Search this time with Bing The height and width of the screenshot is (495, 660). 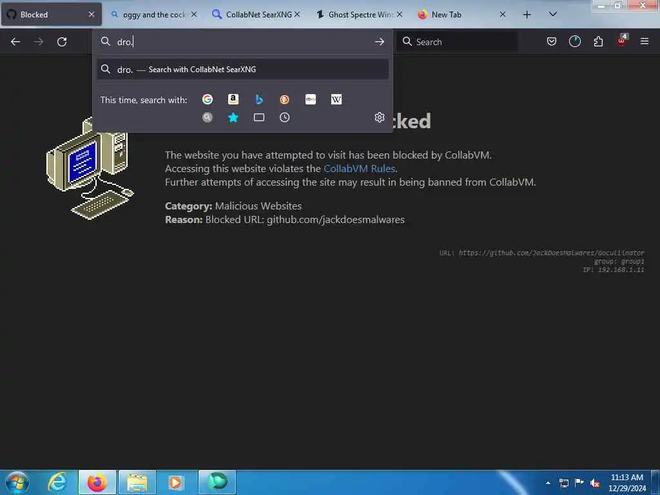tap(259, 99)
